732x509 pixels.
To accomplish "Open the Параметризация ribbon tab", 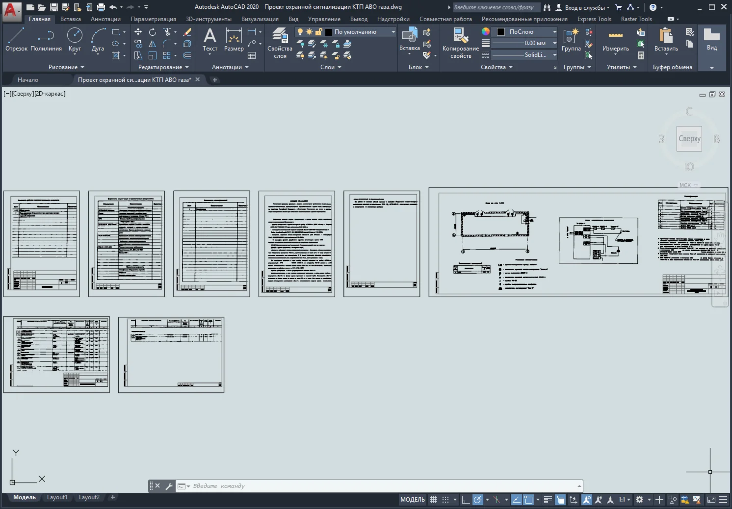I will (153, 19).
